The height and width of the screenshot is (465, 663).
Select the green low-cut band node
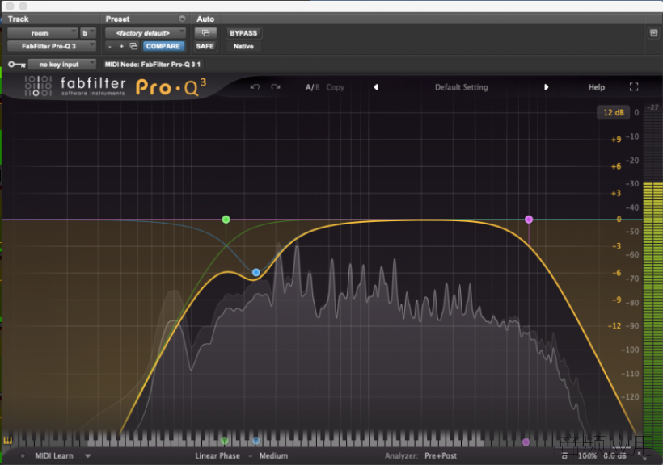(x=226, y=220)
